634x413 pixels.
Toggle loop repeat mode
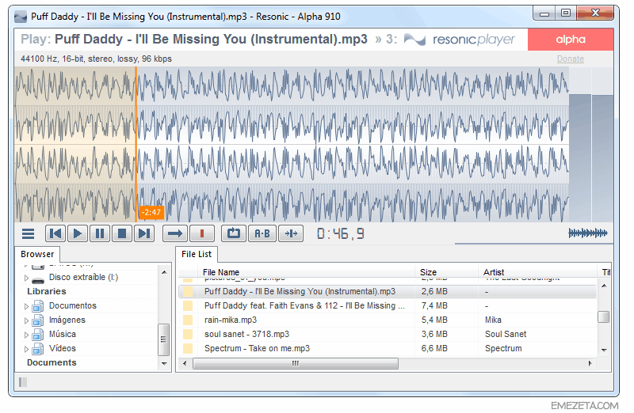pos(234,233)
